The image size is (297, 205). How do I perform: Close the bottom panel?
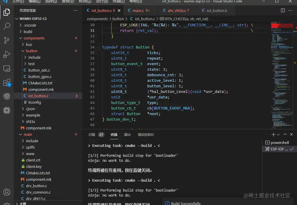291,134
